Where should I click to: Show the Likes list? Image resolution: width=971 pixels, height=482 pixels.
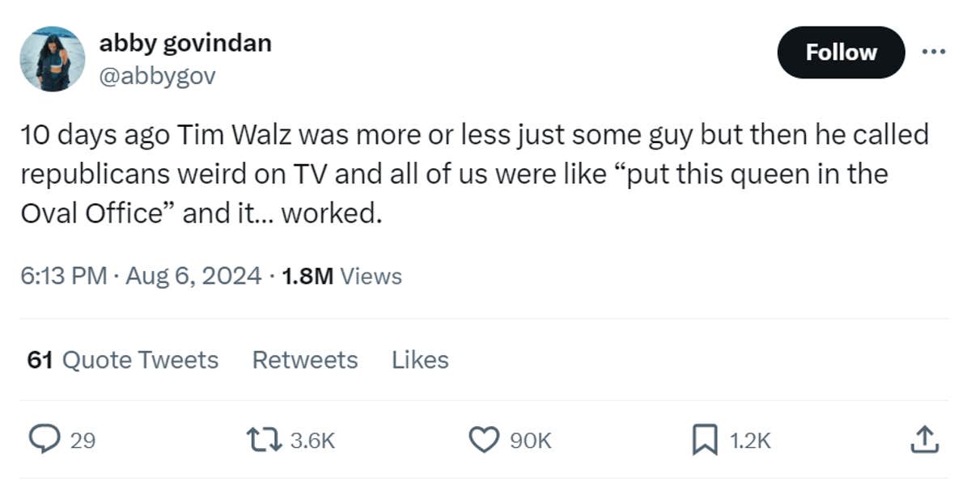point(420,359)
